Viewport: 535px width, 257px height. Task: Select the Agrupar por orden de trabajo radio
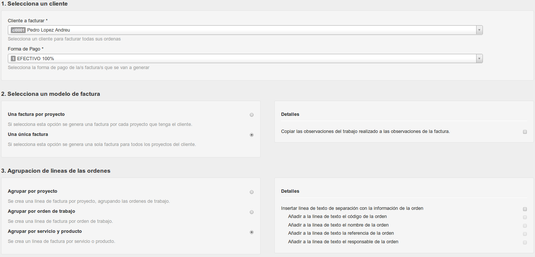(x=252, y=212)
